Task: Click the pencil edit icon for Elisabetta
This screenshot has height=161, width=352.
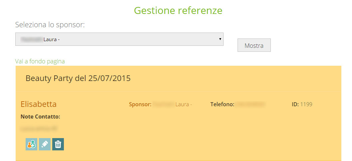Action: [45, 144]
